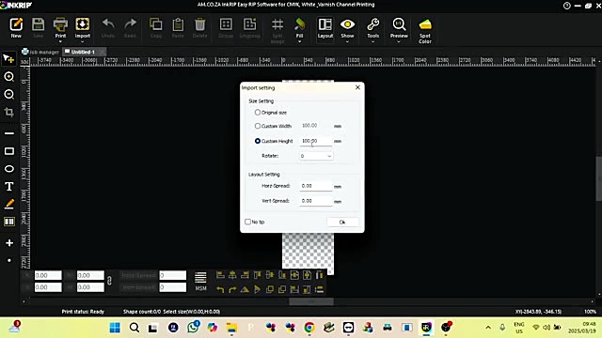Viewport: 602px width, 338px height.
Task: Open File Explorer from the taskbar
Action: point(231,328)
